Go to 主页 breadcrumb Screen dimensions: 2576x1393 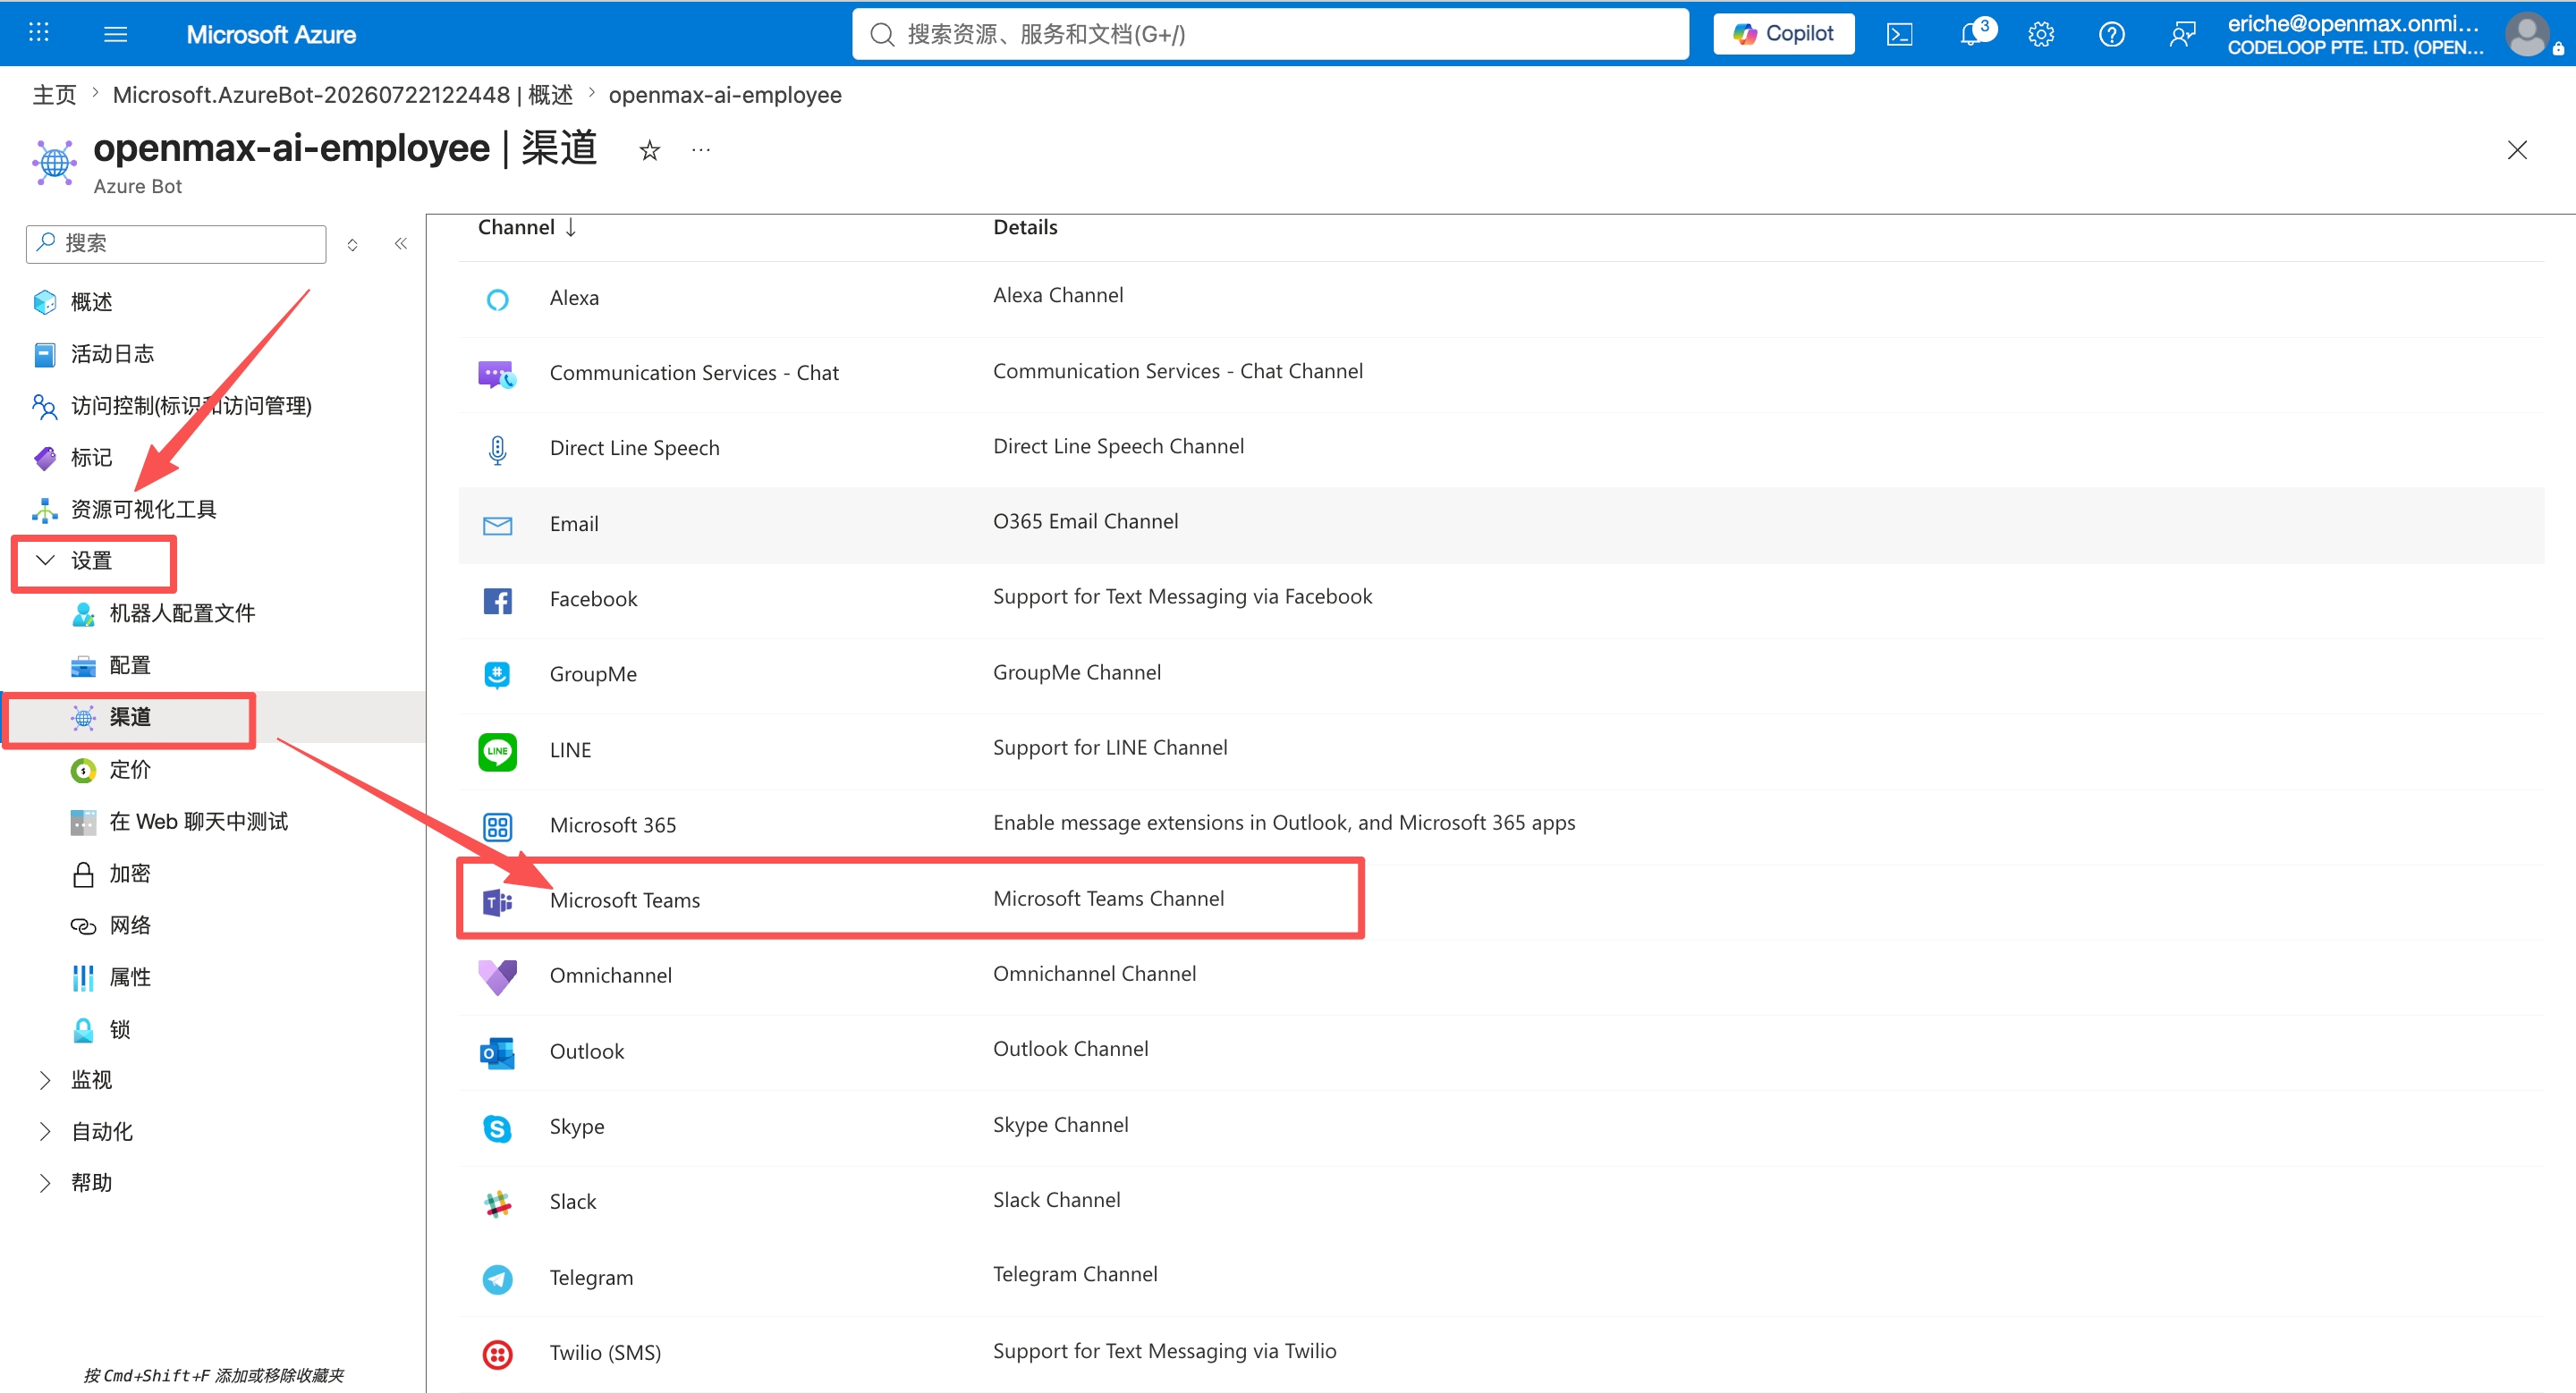[x=55, y=95]
